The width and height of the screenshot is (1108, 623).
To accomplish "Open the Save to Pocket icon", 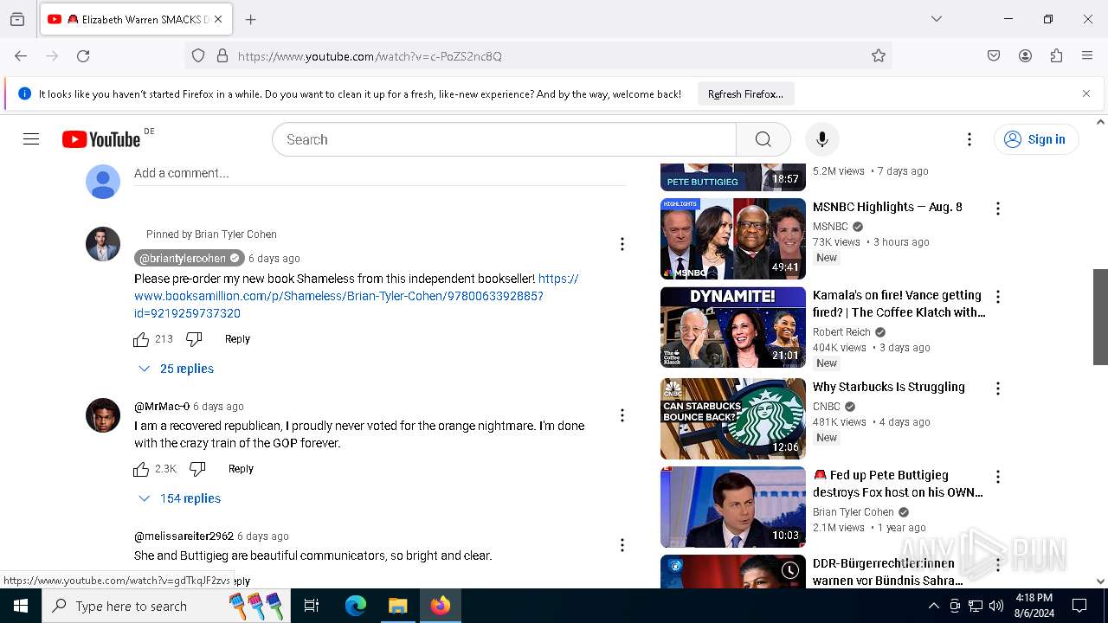I will click(994, 55).
